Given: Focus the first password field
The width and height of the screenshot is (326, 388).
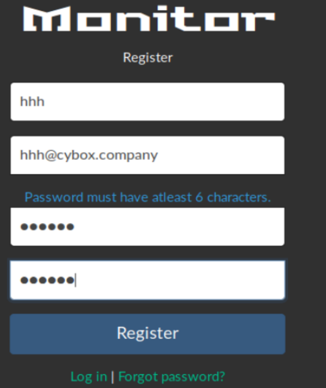Looking at the screenshot, I should click(x=147, y=227).
